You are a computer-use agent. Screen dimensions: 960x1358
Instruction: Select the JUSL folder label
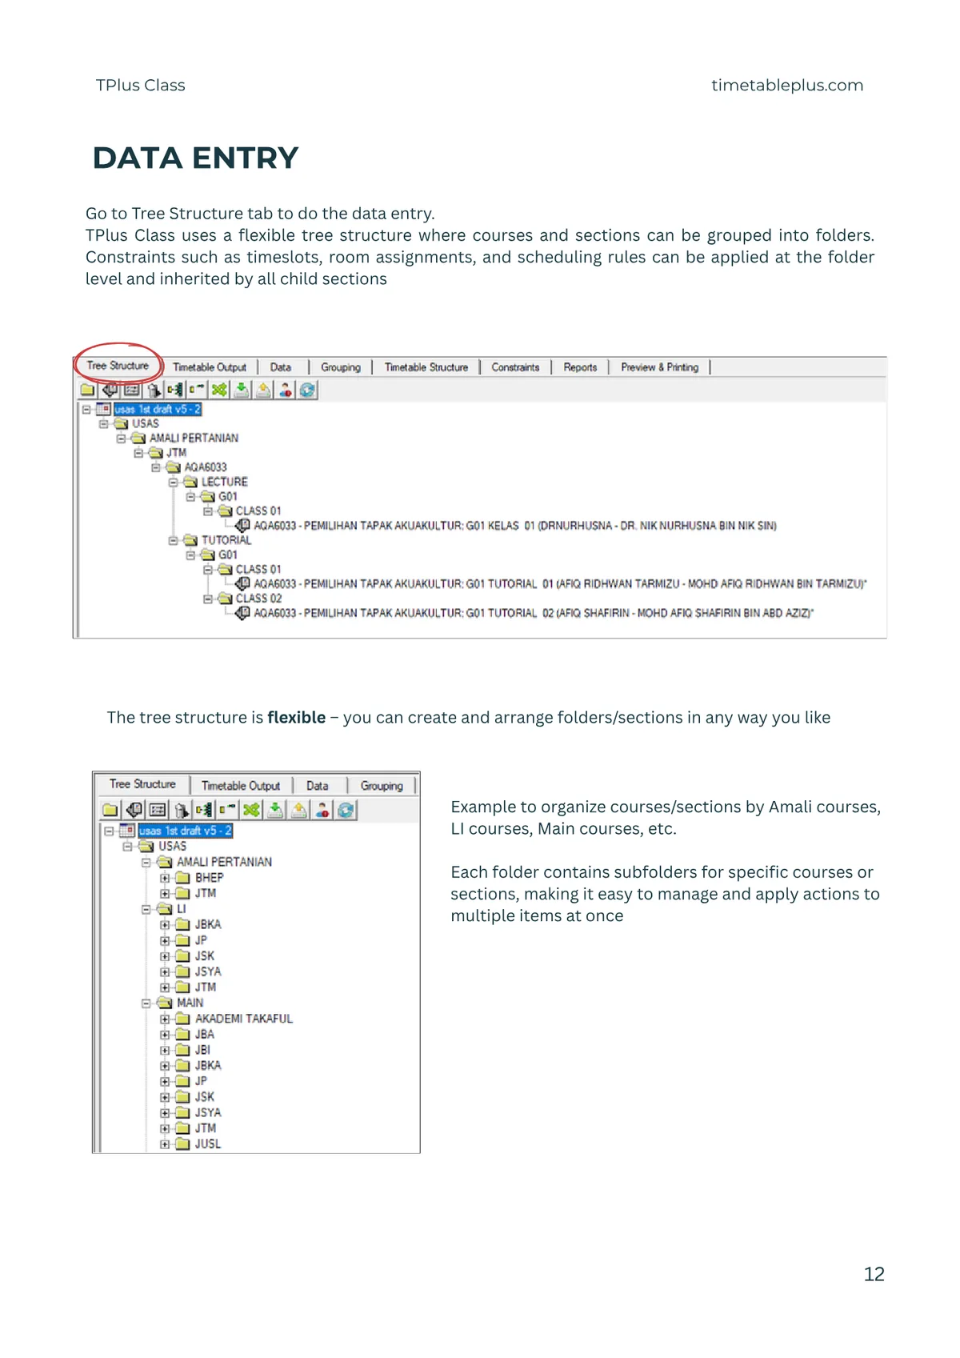pos(208,1144)
